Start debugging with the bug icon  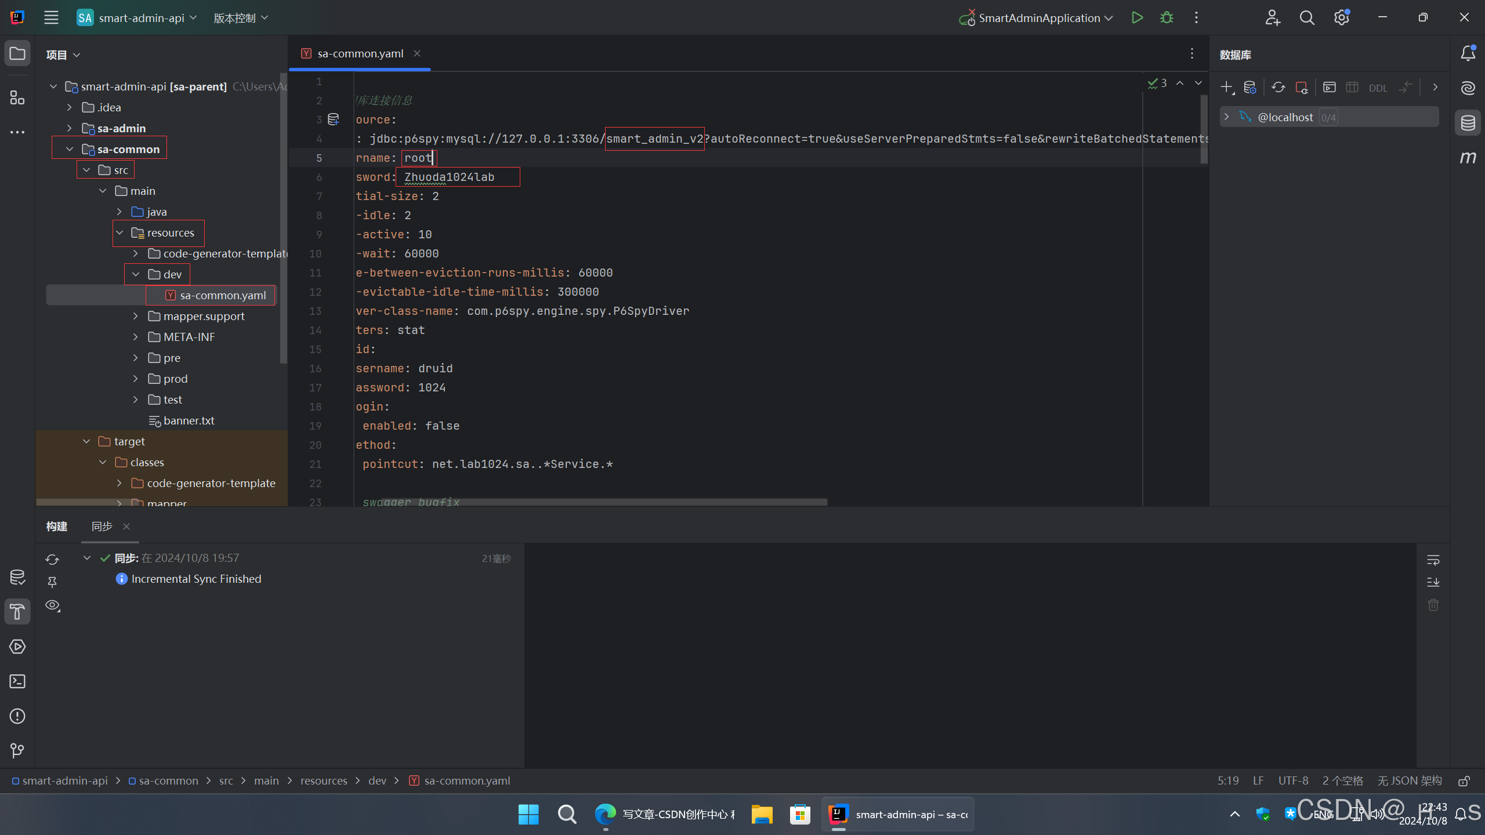coord(1167,17)
